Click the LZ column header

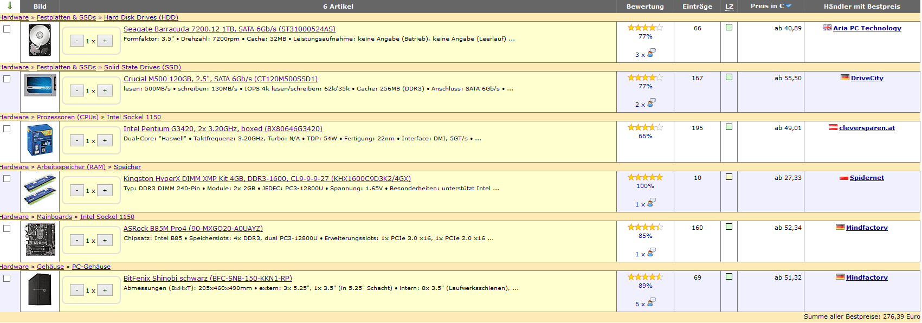pos(729,7)
